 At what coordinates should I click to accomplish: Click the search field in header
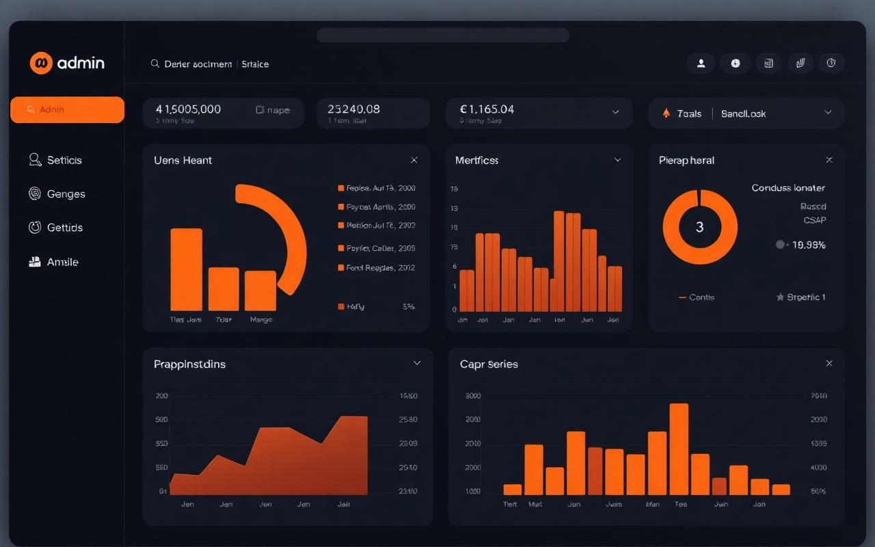click(211, 64)
